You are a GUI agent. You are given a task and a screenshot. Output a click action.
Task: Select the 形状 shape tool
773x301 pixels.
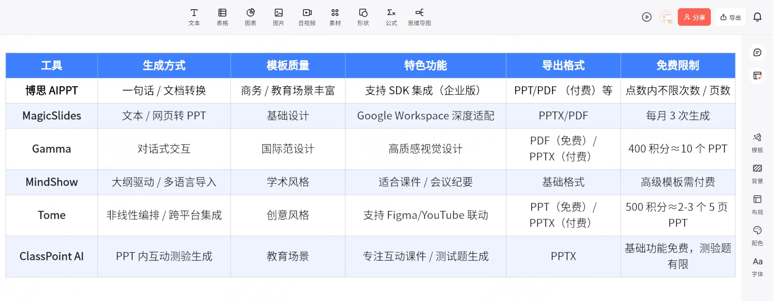[363, 17]
